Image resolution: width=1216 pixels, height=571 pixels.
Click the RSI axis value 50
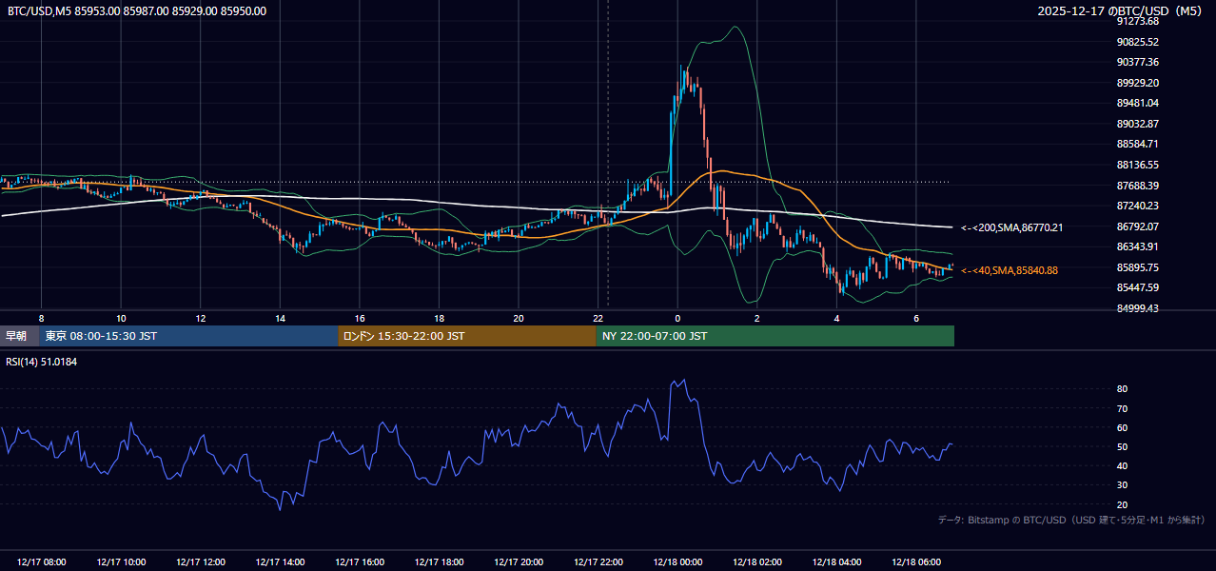tap(1122, 447)
